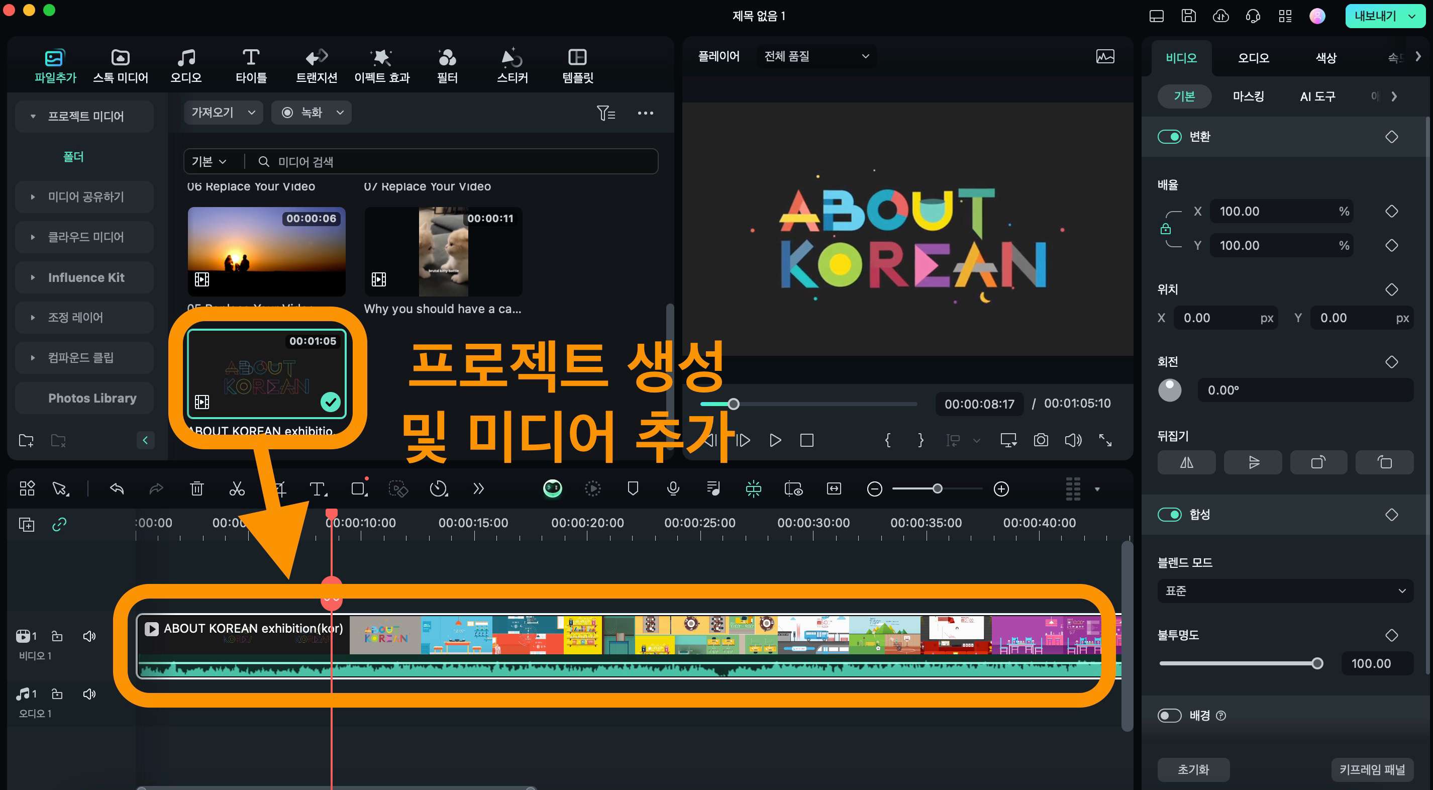Toggle timeline auto-link chain icon
The image size is (1433, 790).
click(59, 524)
